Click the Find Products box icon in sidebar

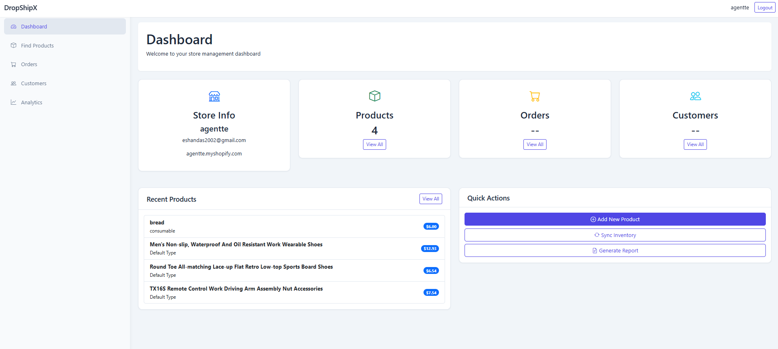pyautogui.click(x=13, y=45)
